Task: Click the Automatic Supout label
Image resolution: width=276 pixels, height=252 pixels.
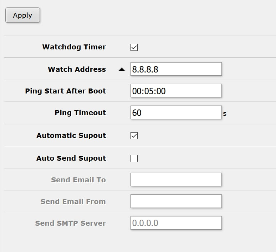Action: (71, 135)
